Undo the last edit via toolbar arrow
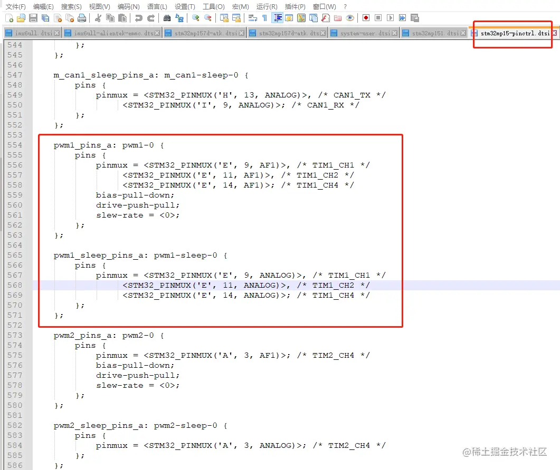The width and height of the screenshot is (560, 470). click(x=139, y=18)
